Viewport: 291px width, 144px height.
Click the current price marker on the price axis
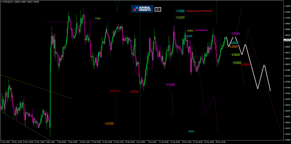[x=287, y=40]
